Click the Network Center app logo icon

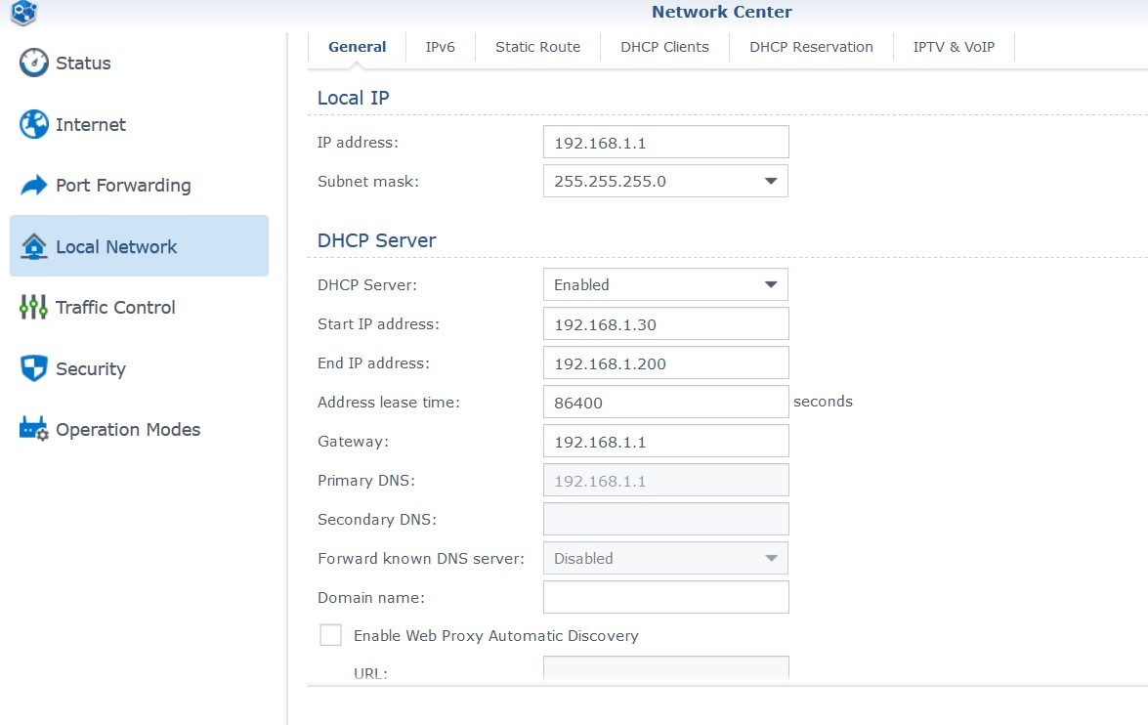pyautogui.click(x=24, y=12)
